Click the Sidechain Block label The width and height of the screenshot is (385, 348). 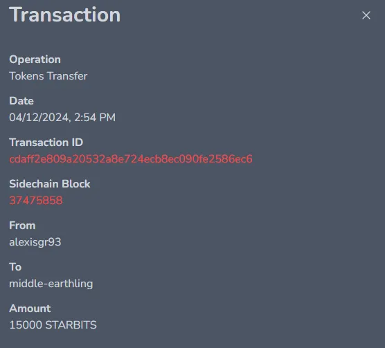50,184
